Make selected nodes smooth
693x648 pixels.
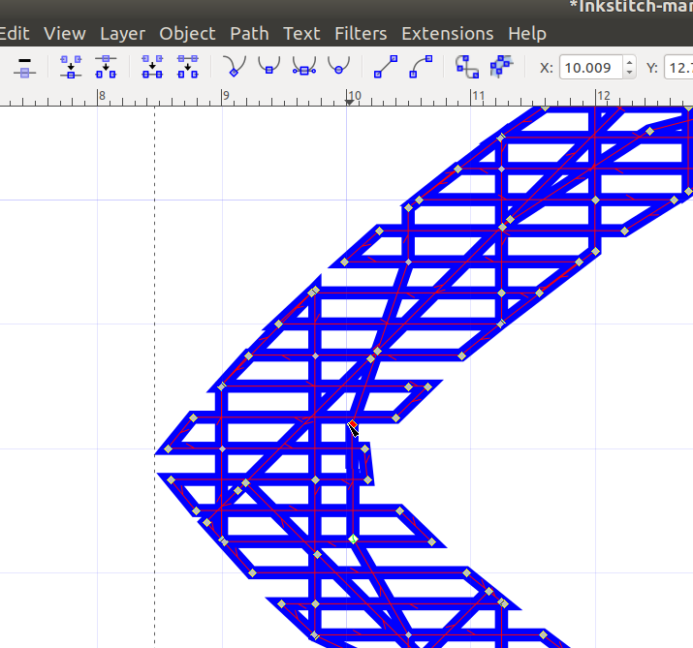(x=268, y=66)
